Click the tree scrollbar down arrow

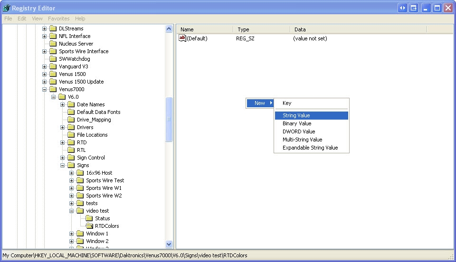(169, 244)
